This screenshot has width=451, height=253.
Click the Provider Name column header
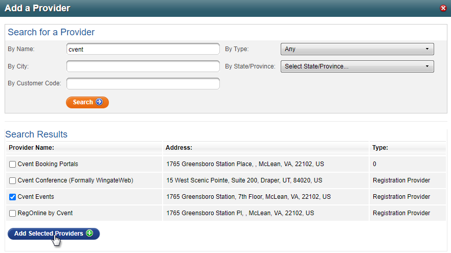32,148
